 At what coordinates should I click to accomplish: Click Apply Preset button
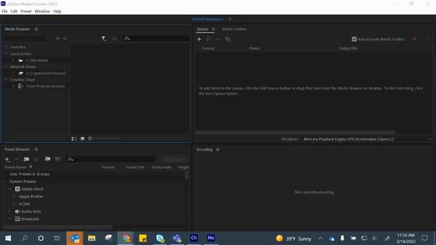(174, 159)
